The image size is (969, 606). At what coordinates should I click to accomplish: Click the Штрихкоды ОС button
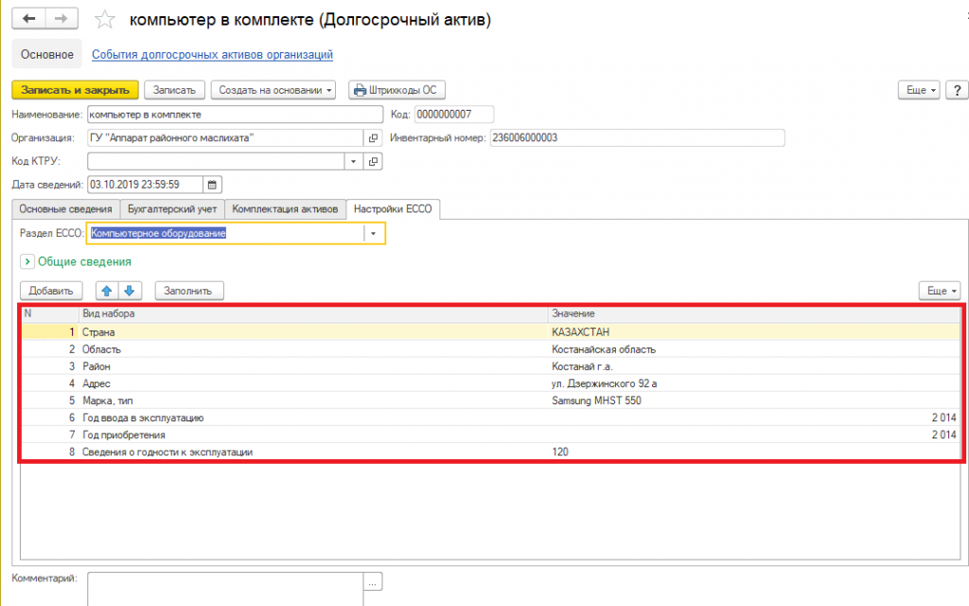[396, 90]
